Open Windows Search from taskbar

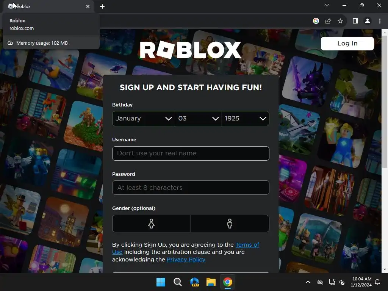[177, 282]
